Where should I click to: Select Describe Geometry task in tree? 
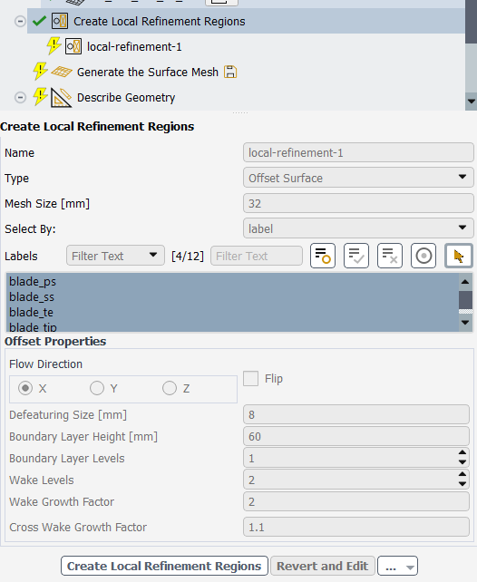(126, 98)
